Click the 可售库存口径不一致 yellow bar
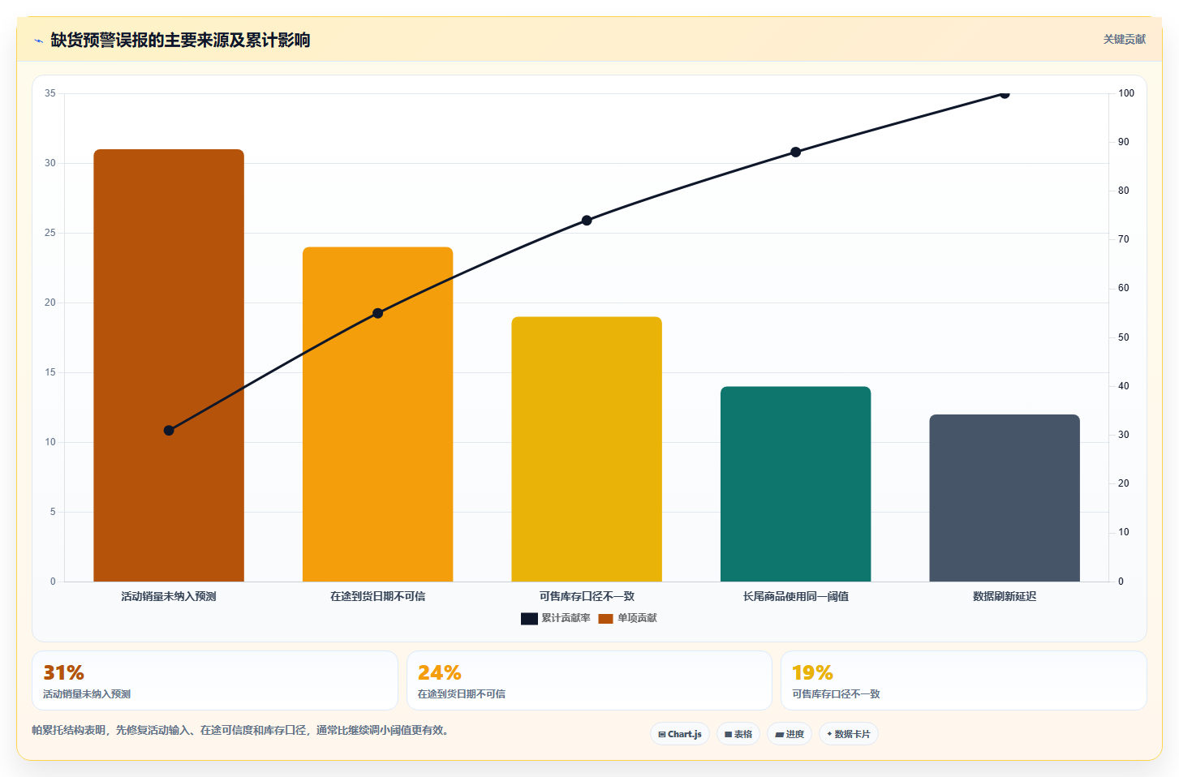The width and height of the screenshot is (1179, 777). [587, 449]
